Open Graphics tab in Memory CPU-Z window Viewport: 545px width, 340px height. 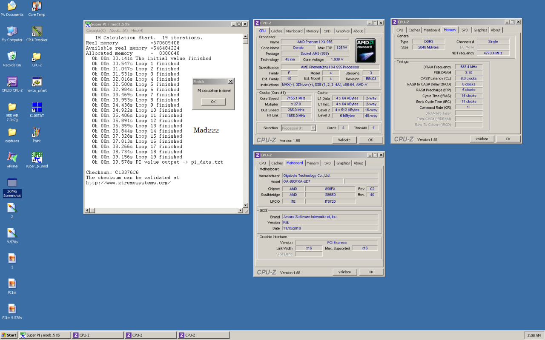(480, 30)
